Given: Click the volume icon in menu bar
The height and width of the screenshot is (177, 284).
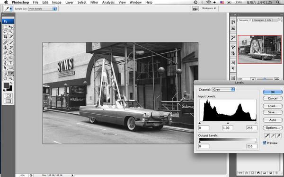Looking at the screenshot, I should click(x=214, y=2).
